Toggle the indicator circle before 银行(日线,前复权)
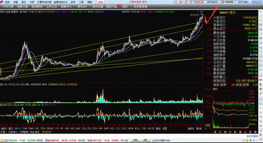This screenshot has width=263, height=143. tap(21, 12)
